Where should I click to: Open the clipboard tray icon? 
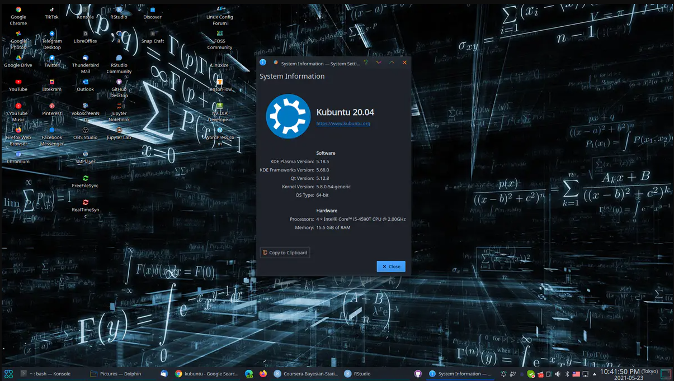[x=549, y=374]
